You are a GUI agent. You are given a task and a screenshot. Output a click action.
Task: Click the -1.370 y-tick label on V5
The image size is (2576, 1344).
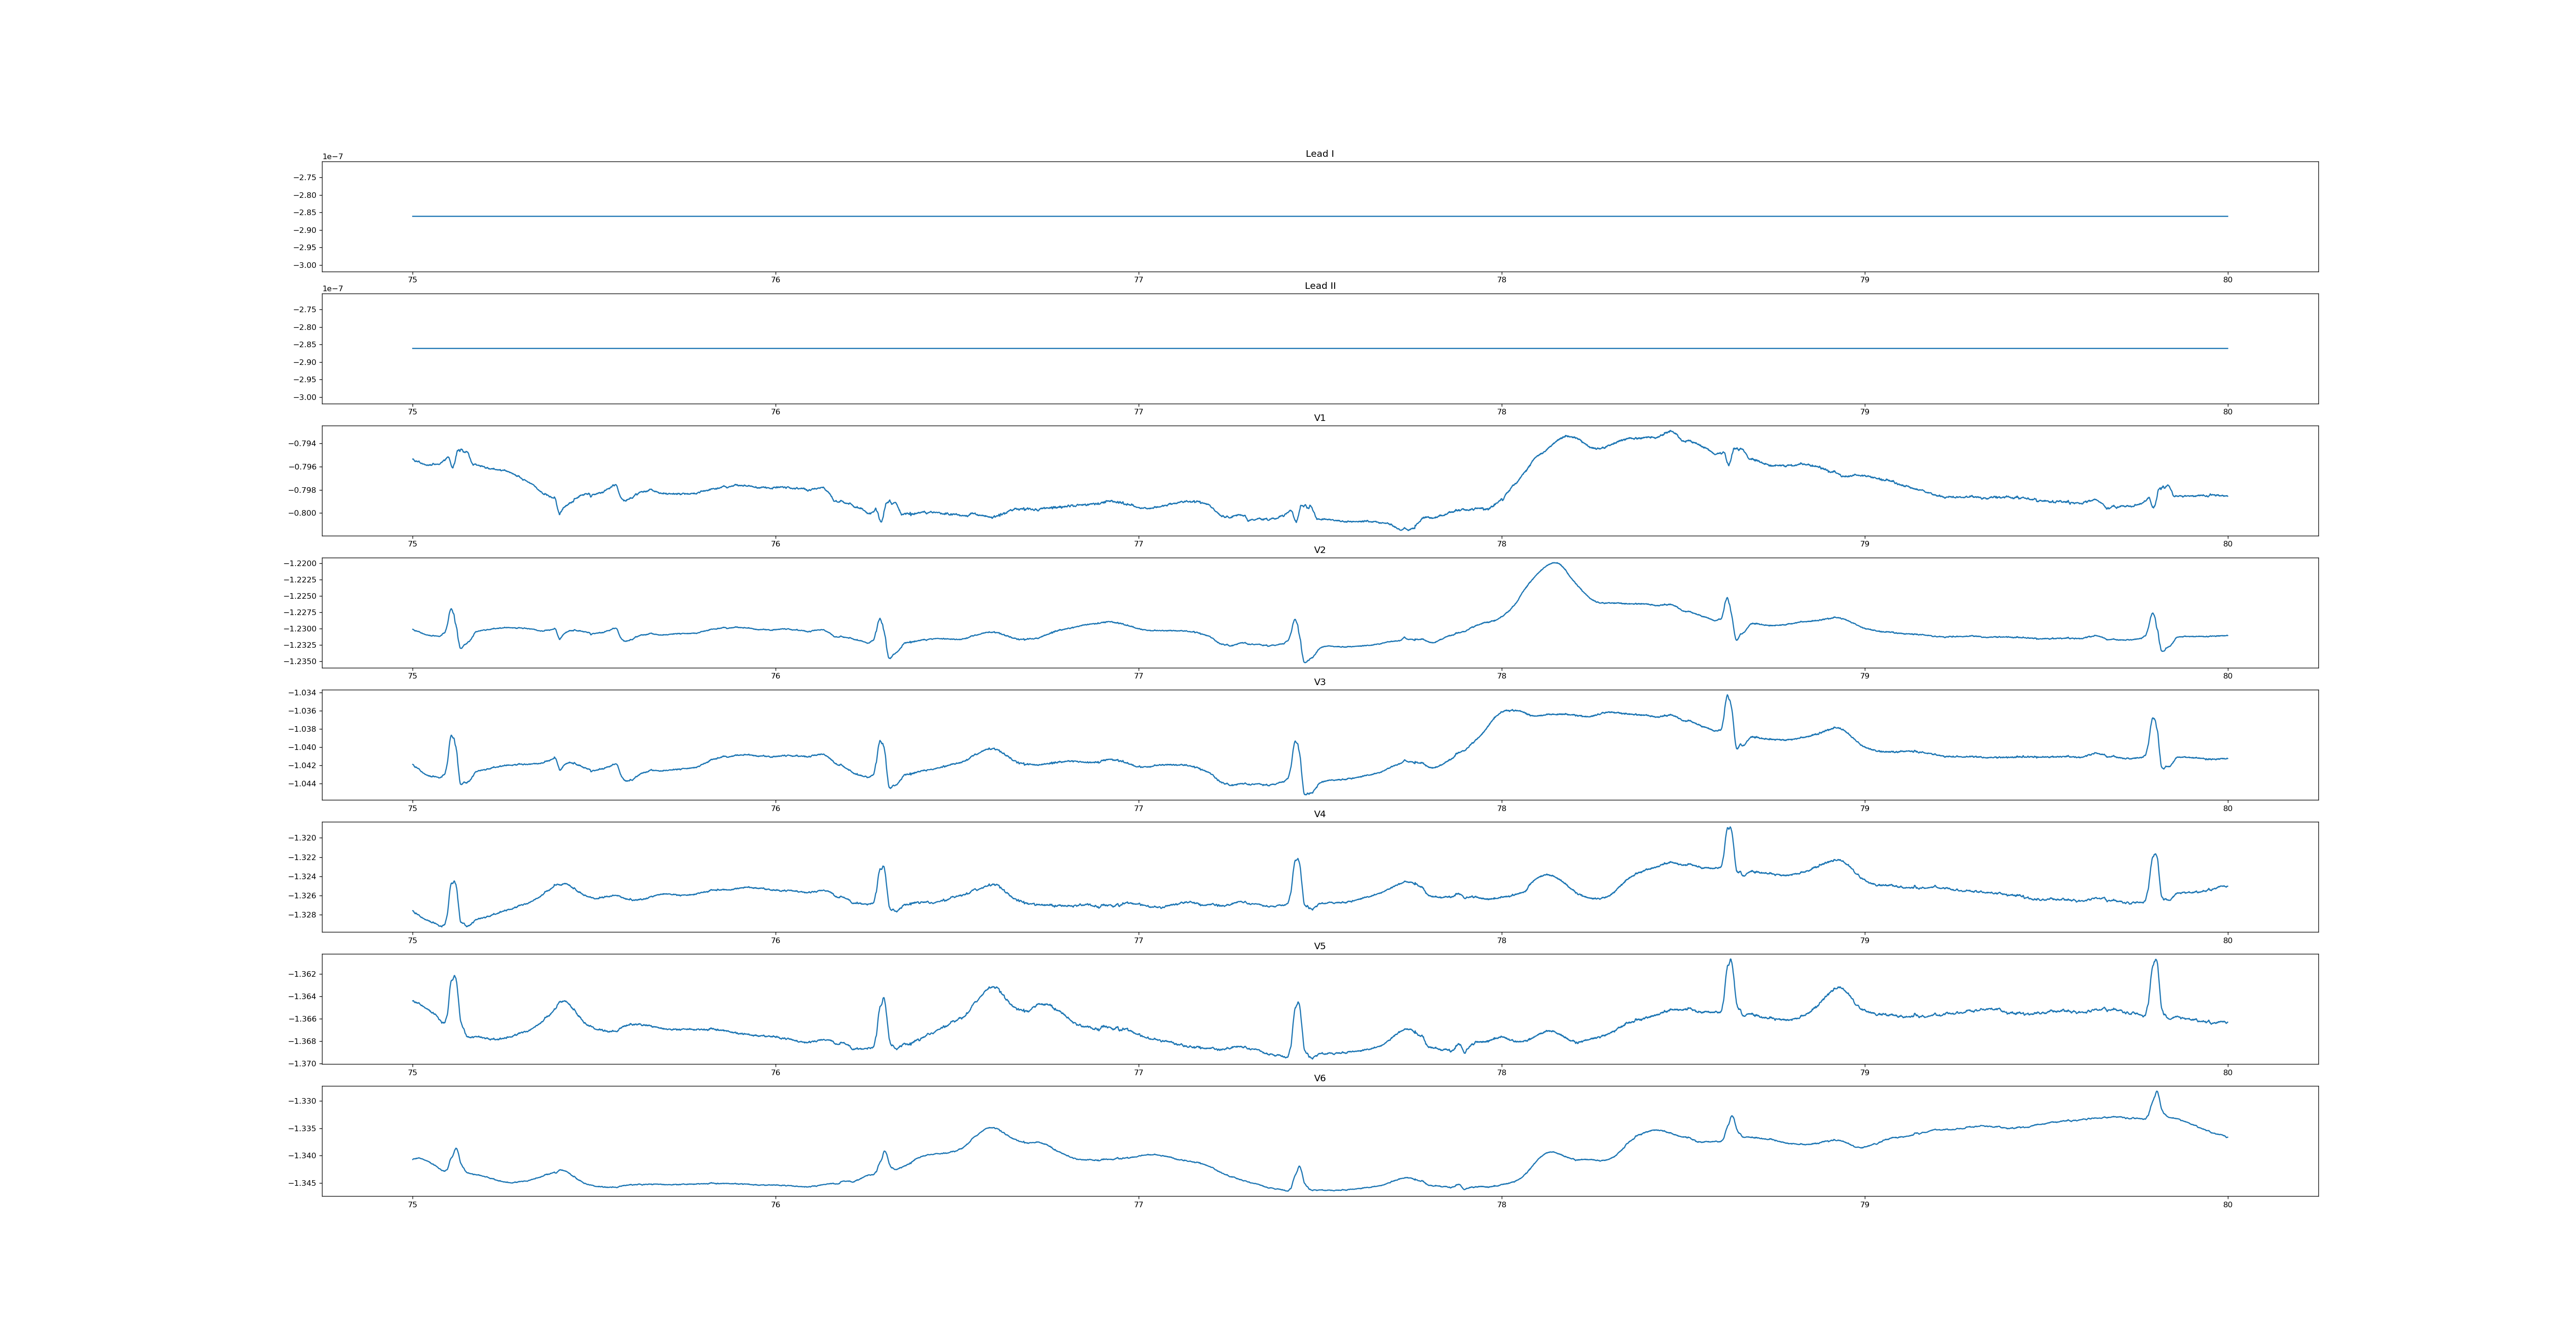[302, 1064]
